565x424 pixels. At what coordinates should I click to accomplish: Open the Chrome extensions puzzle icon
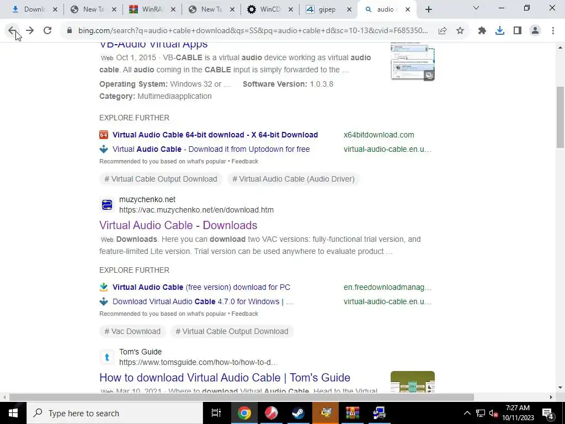[482, 31]
